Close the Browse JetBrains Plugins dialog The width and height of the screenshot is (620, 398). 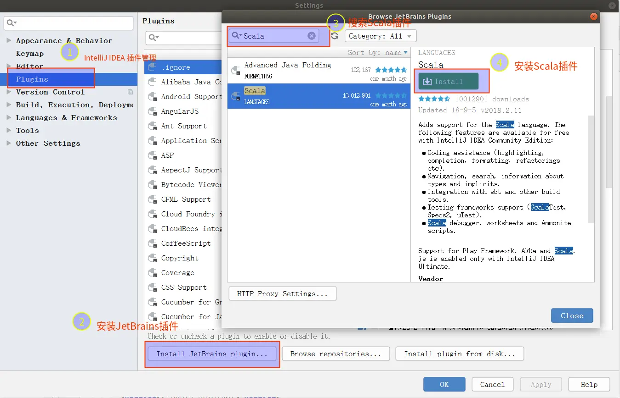point(572,315)
